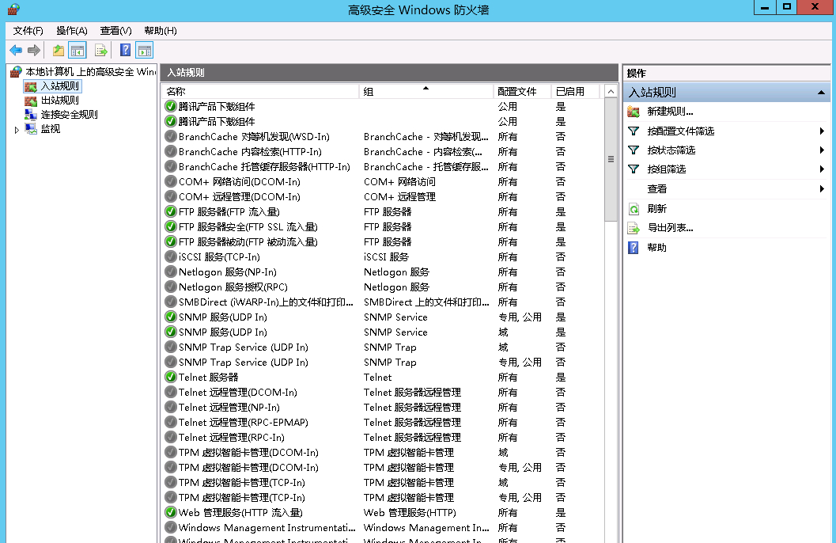Sort by the 名称 column header

(260, 92)
